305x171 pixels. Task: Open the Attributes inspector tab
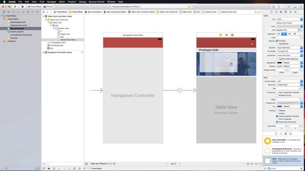285,12
